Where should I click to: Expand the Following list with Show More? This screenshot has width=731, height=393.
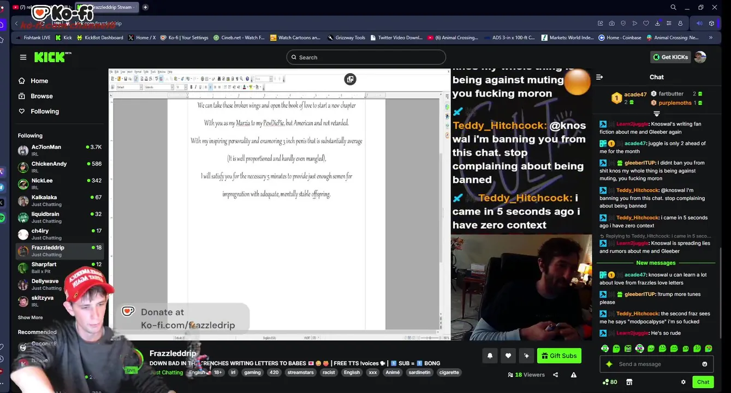point(30,317)
